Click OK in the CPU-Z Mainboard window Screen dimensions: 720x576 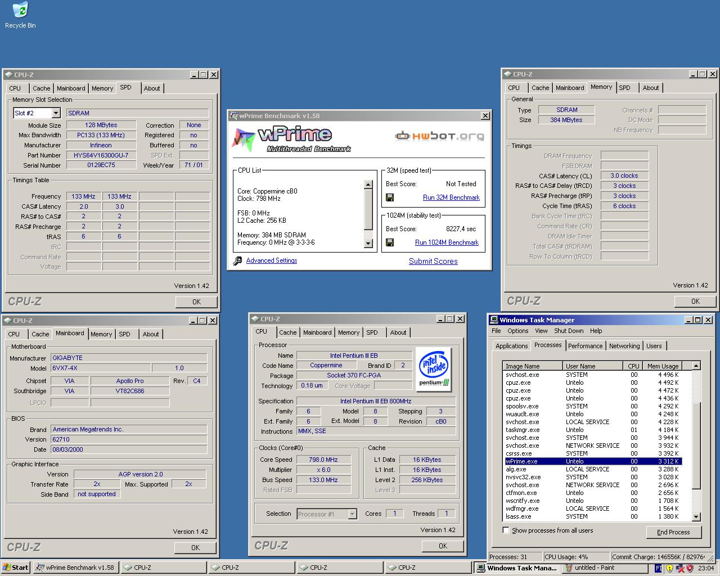[195, 547]
